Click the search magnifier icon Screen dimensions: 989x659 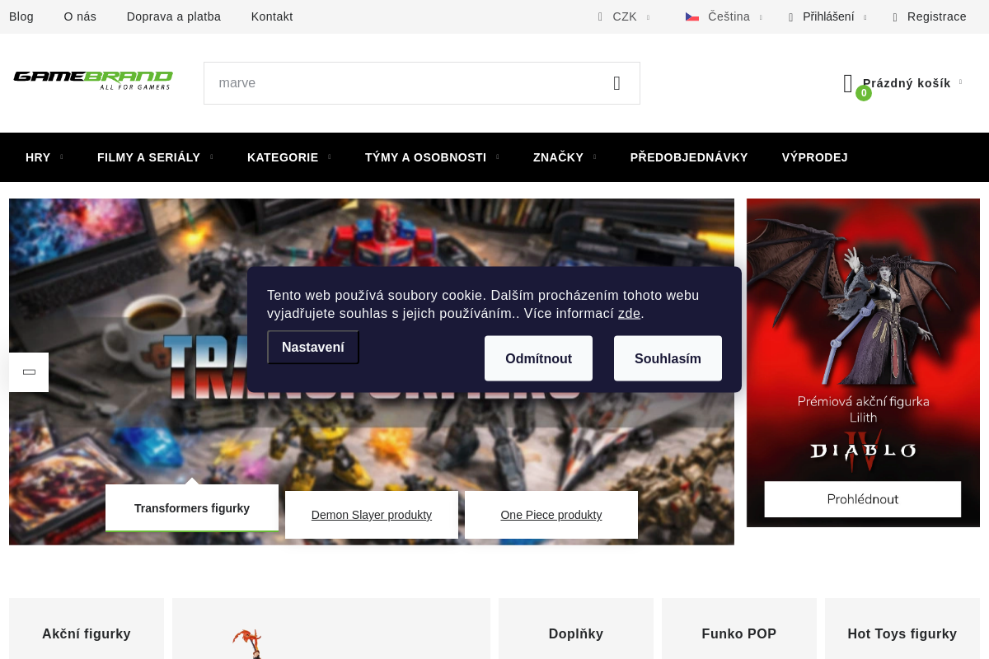coord(616,83)
